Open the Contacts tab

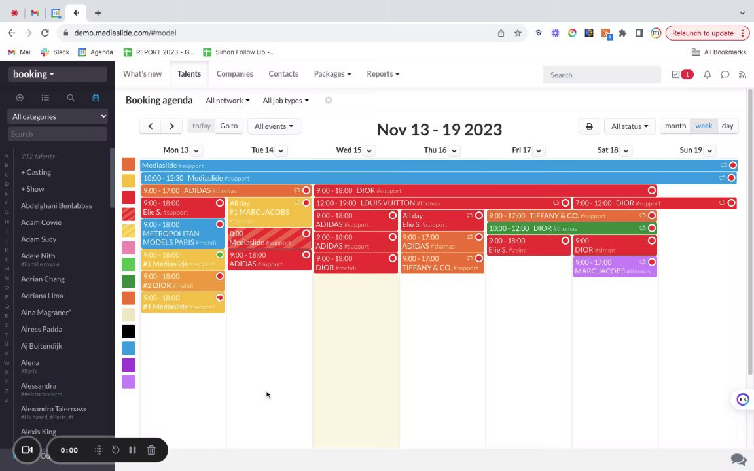coord(283,73)
